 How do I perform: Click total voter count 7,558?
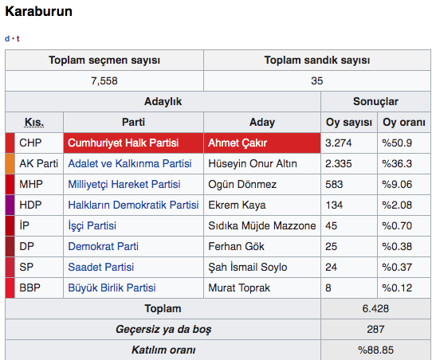[104, 81]
